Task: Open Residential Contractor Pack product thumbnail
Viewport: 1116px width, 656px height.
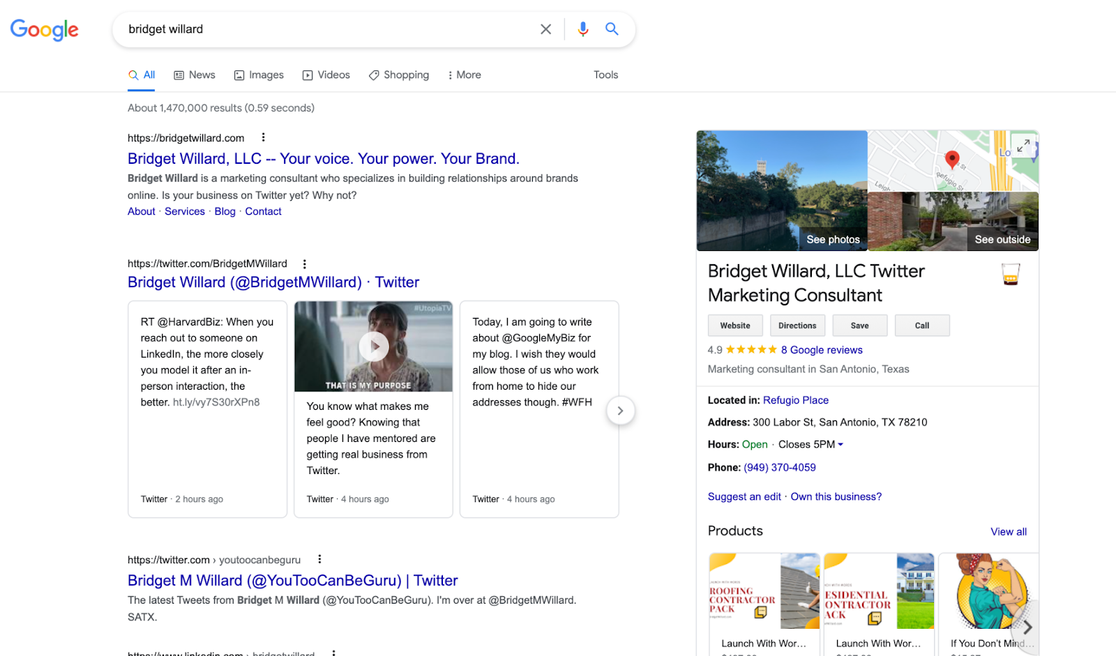Action: pos(879,591)
